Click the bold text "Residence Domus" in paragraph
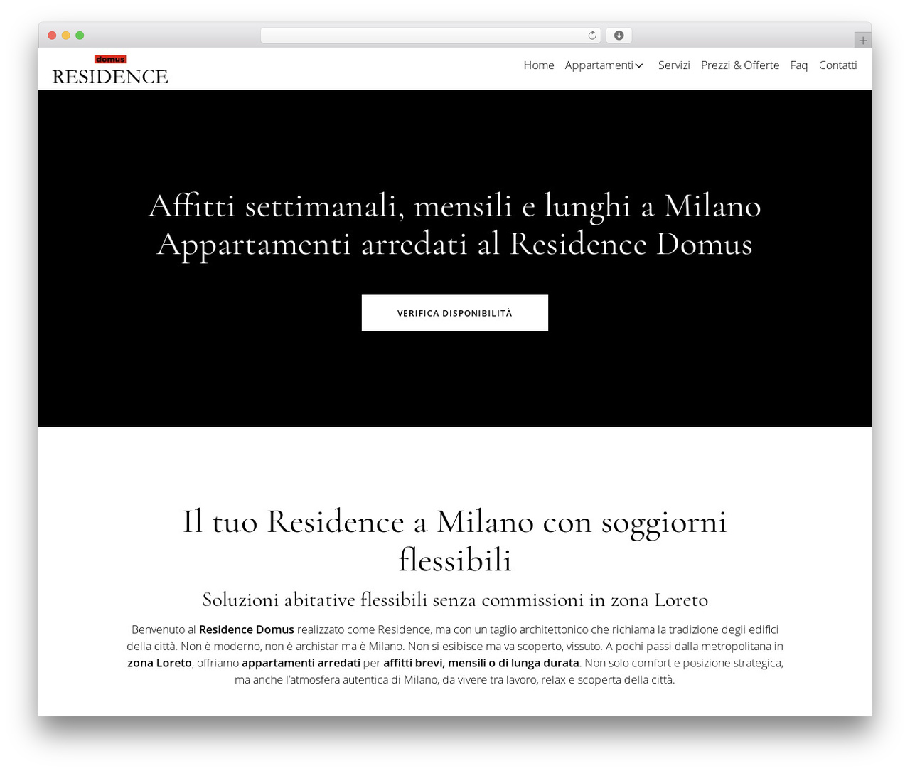Viewport: 910px width, 771px height. point(247,629)
